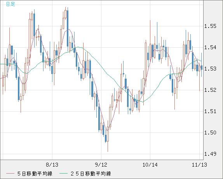Click the 25日移動平均線 legend text
This screenshot has height=179, width=223.
click(91, 174)
